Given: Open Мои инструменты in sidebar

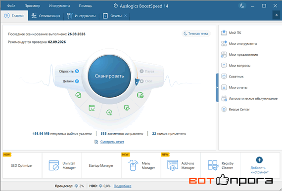Looking at the screenshot, I should 239,43.
